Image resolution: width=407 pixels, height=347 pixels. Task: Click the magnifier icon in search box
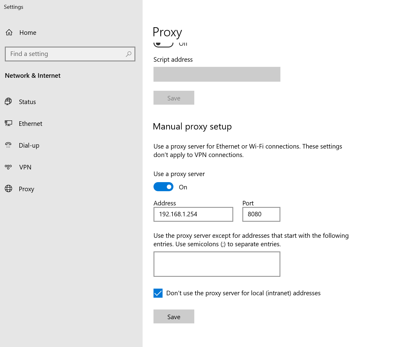[128, 54]
